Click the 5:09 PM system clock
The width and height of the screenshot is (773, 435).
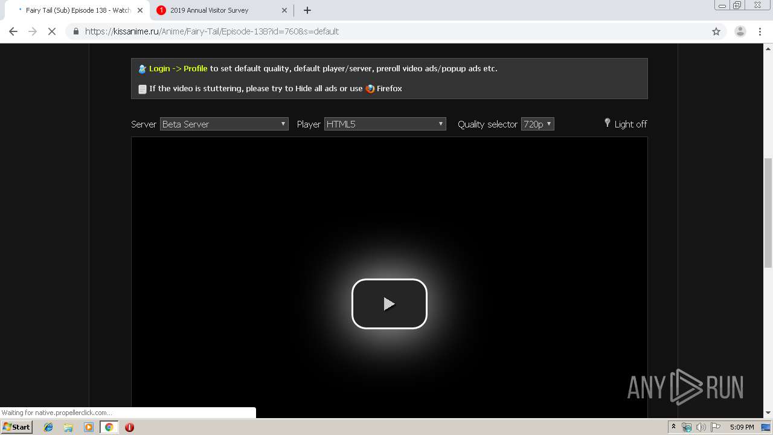(x=742, y=427)
